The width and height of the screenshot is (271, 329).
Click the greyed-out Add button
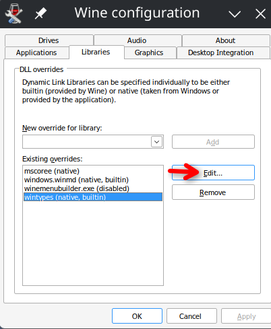213,142
